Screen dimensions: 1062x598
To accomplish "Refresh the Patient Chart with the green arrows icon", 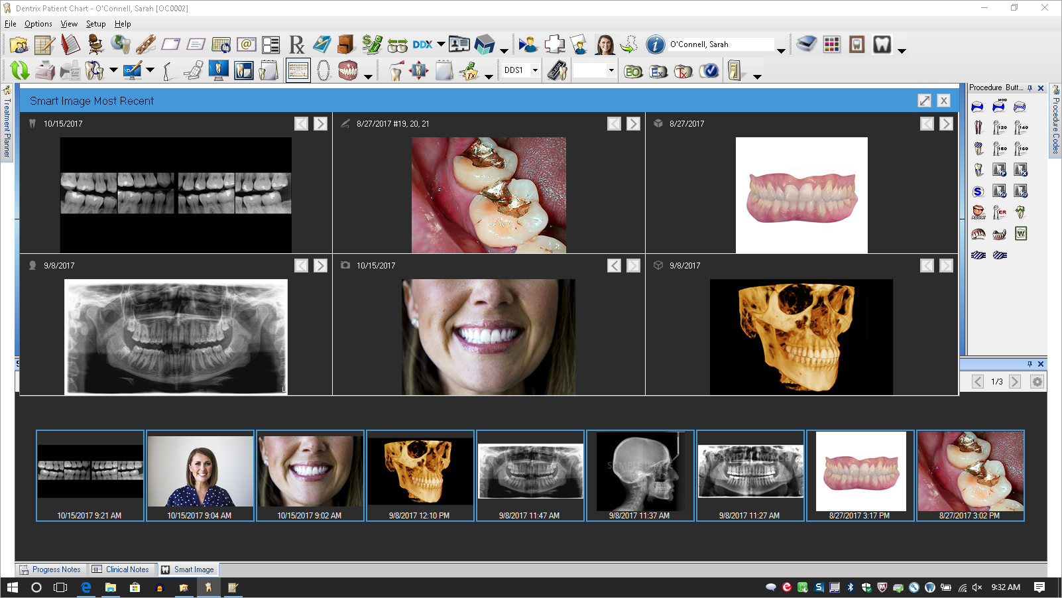I will coord(19,70).
